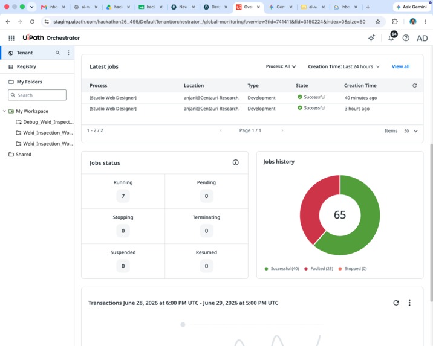Go to previous page of Latest jobs

[x=221, y=130]
